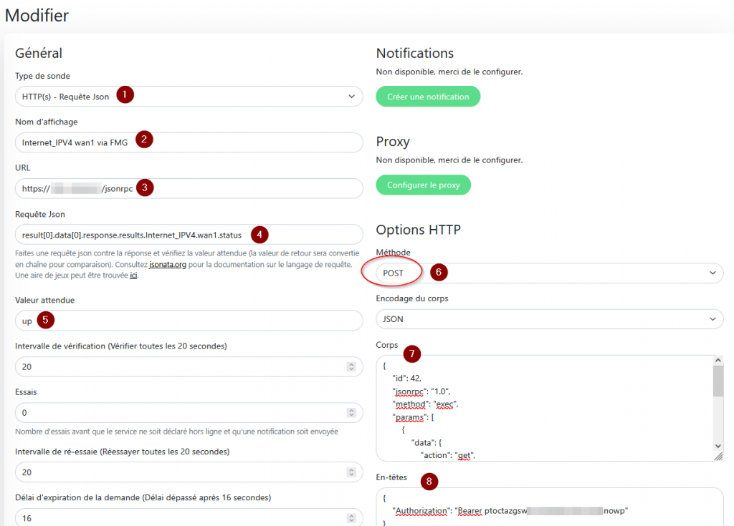Click the Délai d'expiration stepper arrows

click(351, 518)
